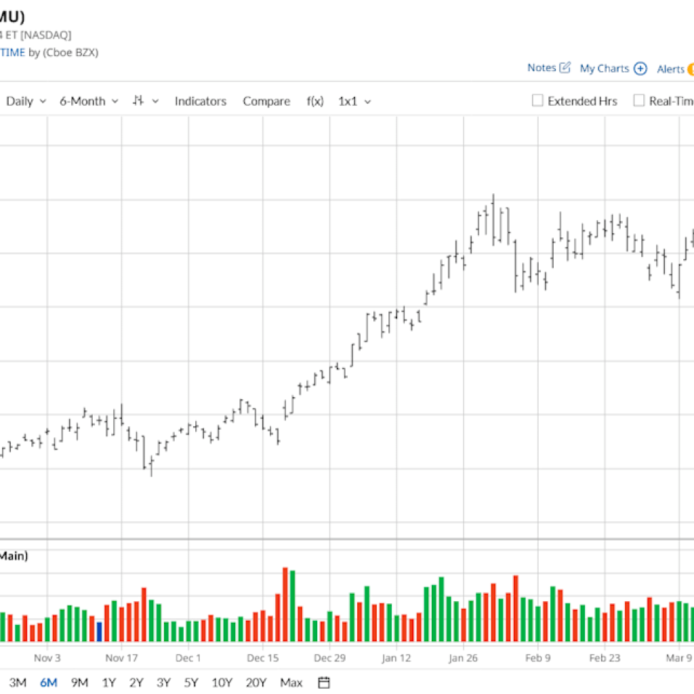Viewport: 694px width, 694px height.
Task: Click the calendar date-range icon
Action: tap(323, 682)
